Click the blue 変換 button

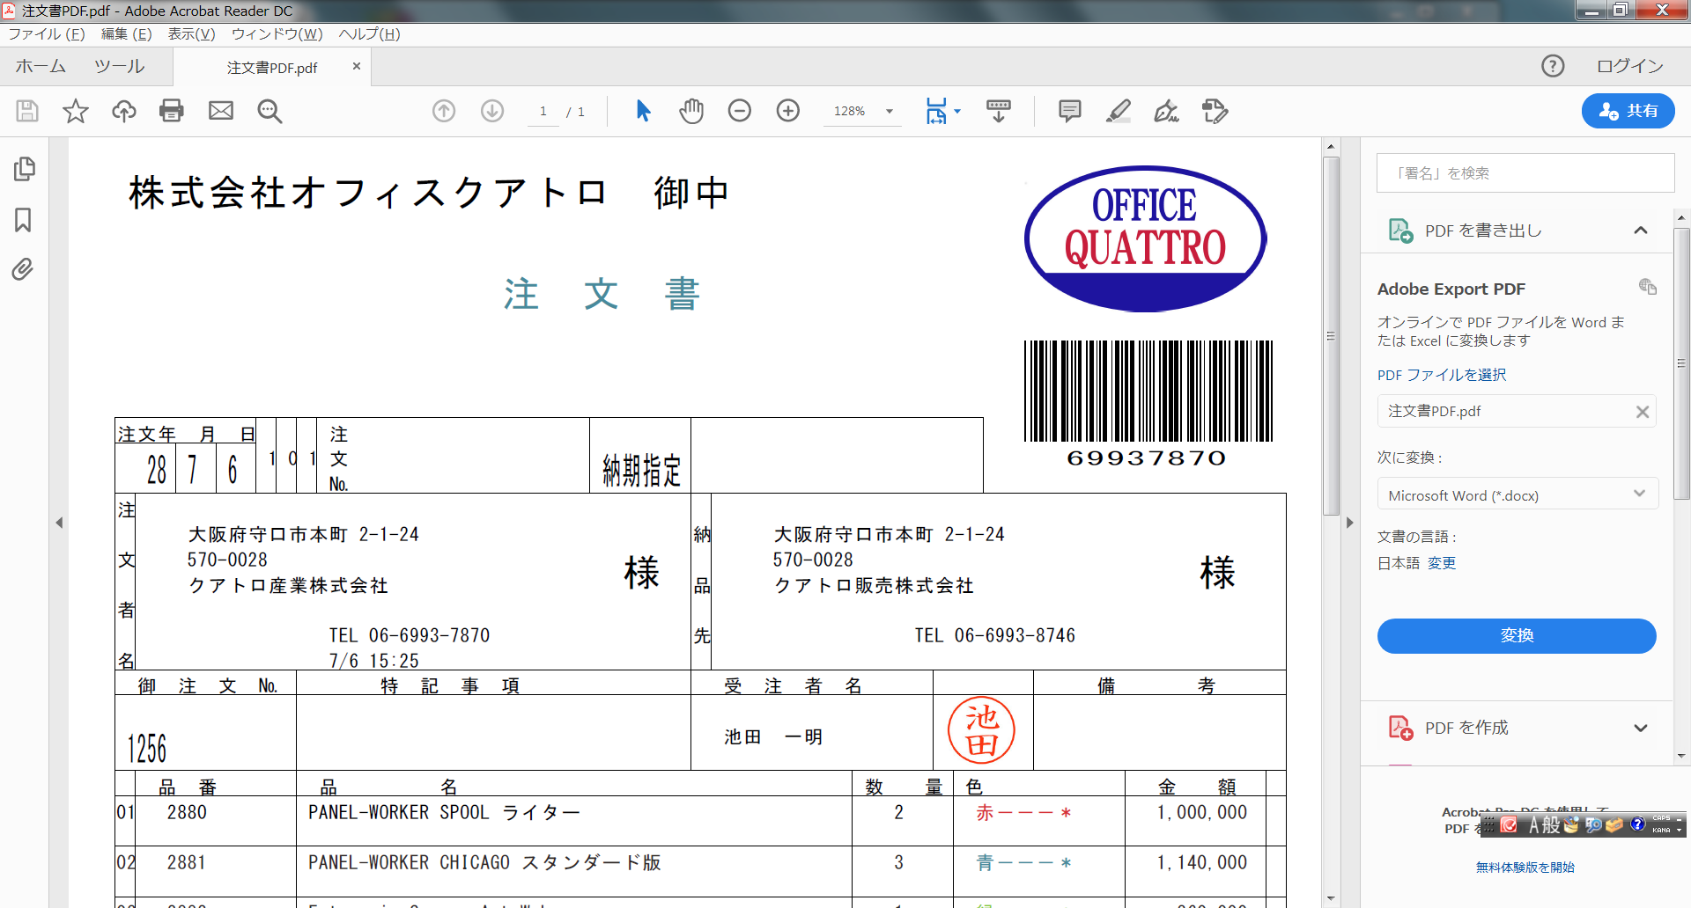point(1517,636)
